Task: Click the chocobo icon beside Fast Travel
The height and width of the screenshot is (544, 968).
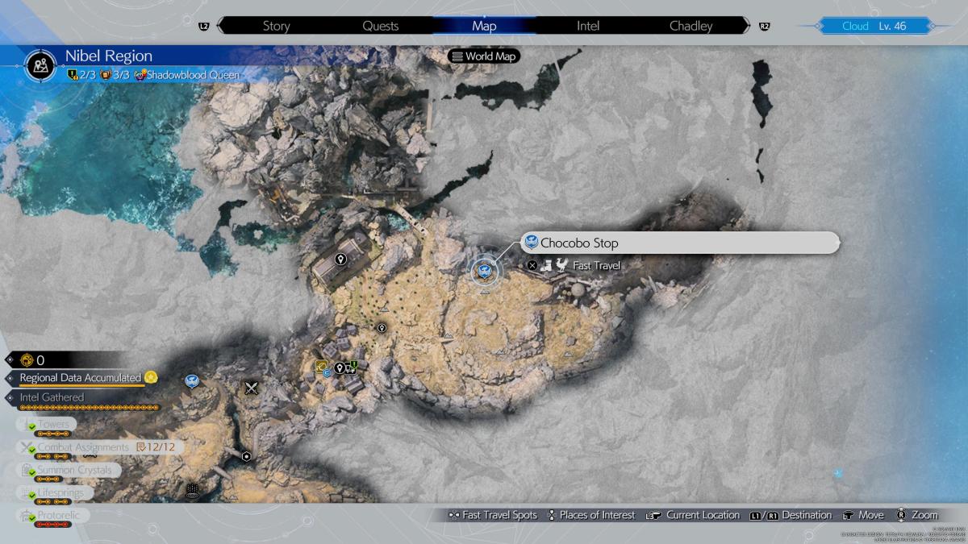Action: [x=561, y=264]
